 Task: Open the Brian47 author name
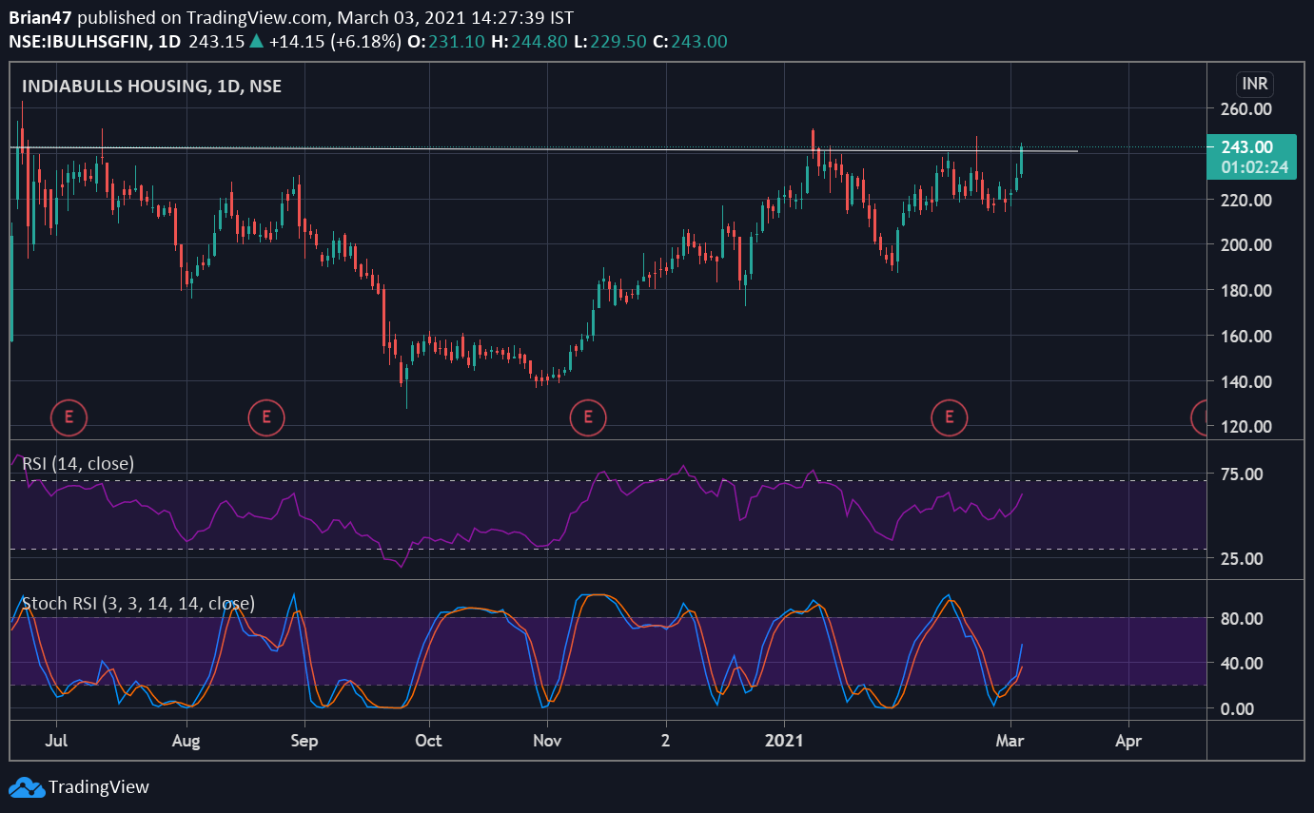pos(38,18)
